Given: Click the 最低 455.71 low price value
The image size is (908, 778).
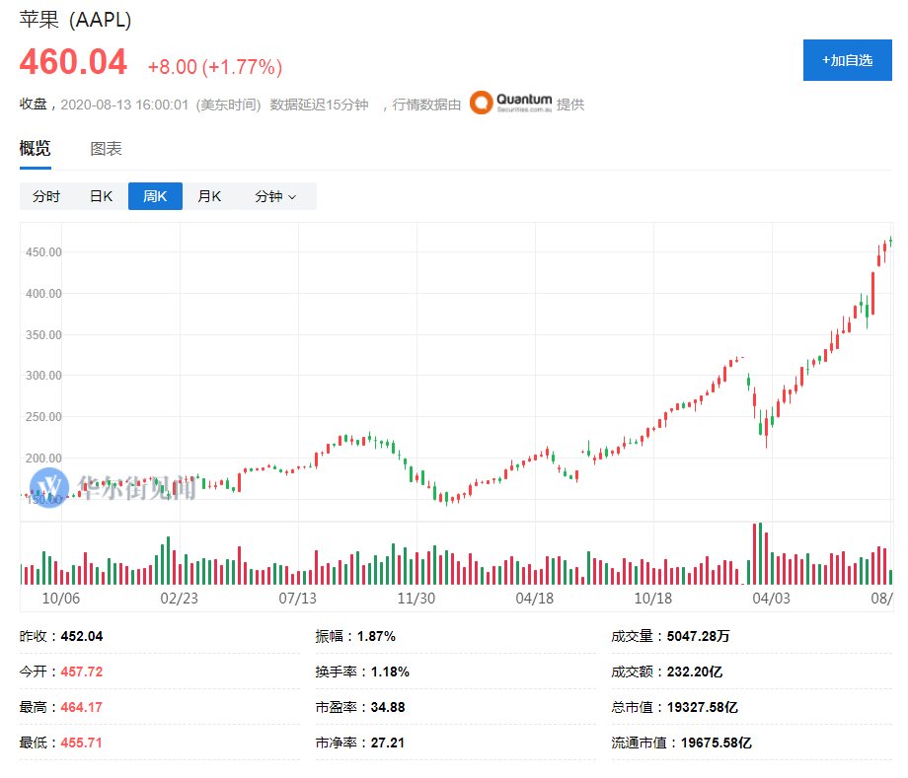Looking at the screenshot, I should pos(82,743).
